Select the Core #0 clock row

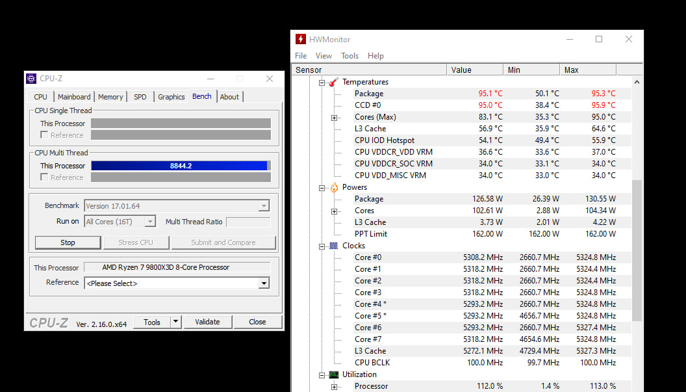click(492, 257)
